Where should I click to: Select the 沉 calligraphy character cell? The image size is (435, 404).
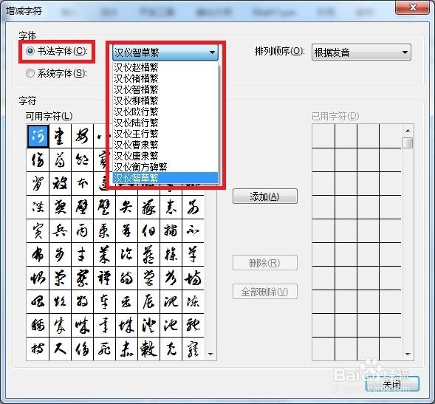click(171, 302)
